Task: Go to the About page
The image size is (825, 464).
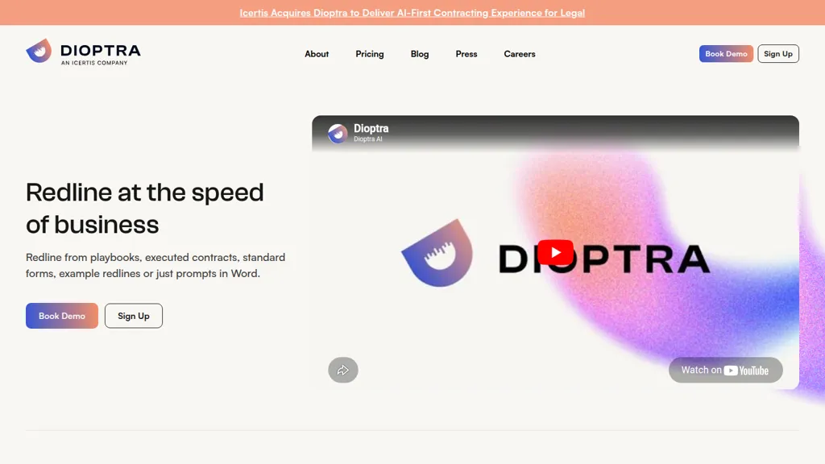Action: (317, 54)
